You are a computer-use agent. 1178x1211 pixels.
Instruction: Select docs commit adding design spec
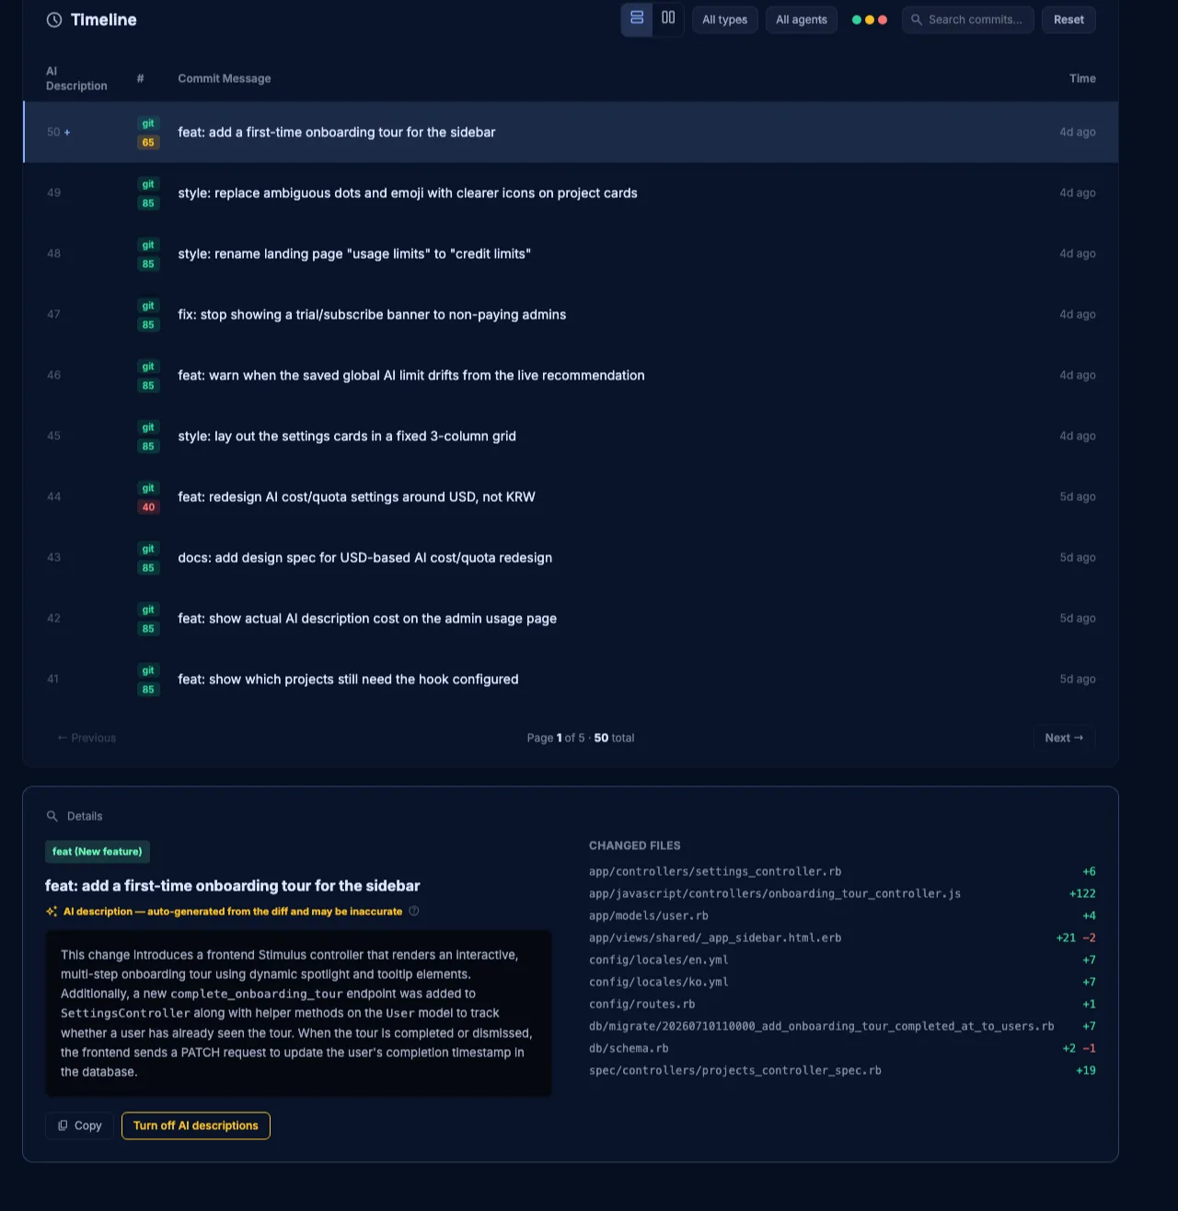click(x=571, y=557)
